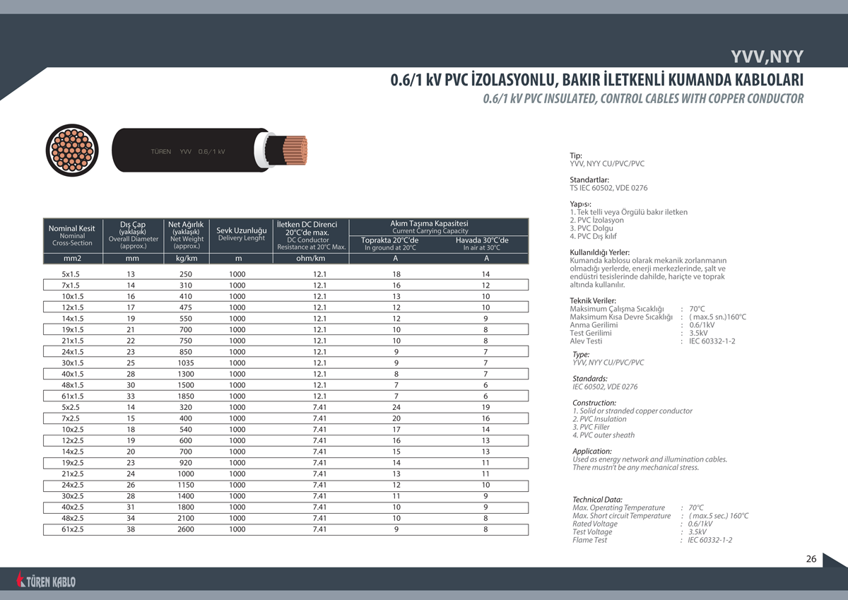Click the 2600 kg/km weight value
Screen dimensions: 848x600
pyautogui.click(x=186, y=529)
